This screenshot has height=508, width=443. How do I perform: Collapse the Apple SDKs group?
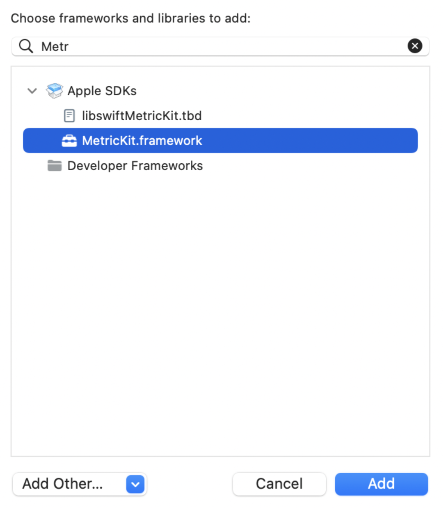tap(32, 91)
